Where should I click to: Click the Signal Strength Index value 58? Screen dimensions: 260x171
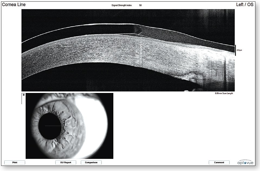click(x=140, y=5)
